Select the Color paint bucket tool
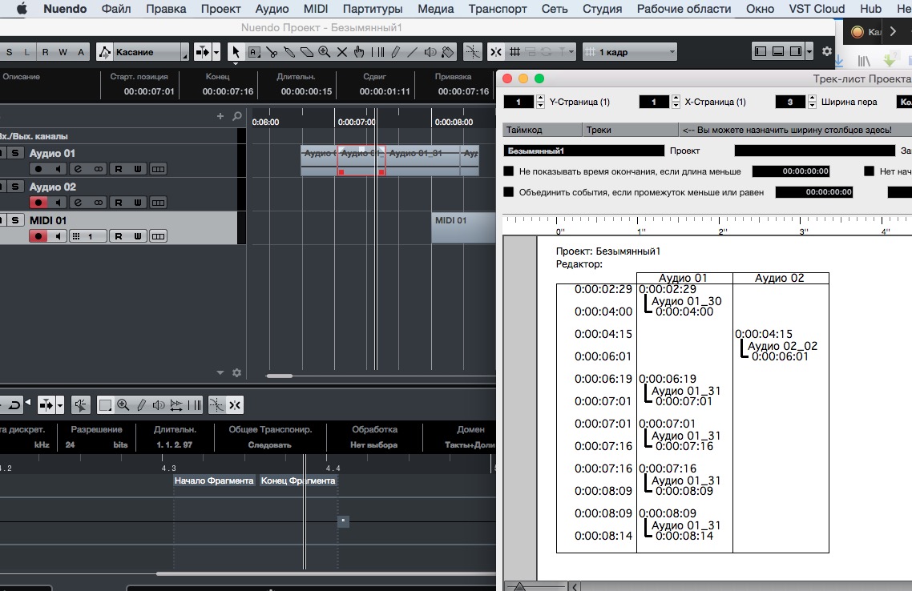The width and height of the screenshot is (912, 591). (447, 52)
